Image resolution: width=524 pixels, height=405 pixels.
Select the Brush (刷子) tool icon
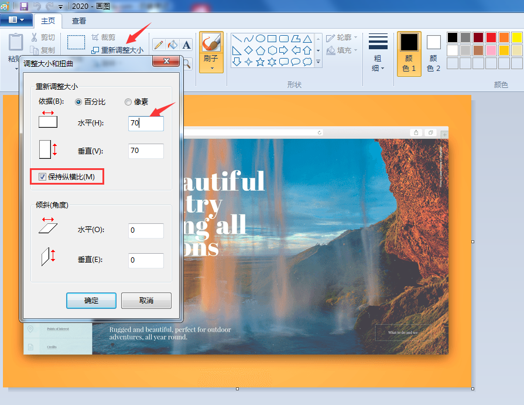[211, 42]
